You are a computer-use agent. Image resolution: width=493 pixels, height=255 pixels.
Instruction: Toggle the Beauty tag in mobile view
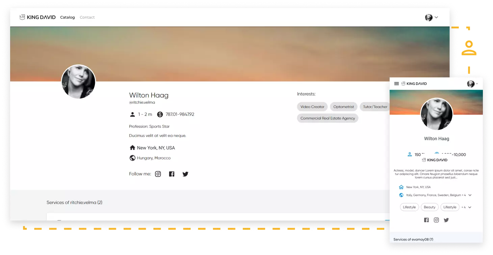pyautogui.click(x=429, y=207)
